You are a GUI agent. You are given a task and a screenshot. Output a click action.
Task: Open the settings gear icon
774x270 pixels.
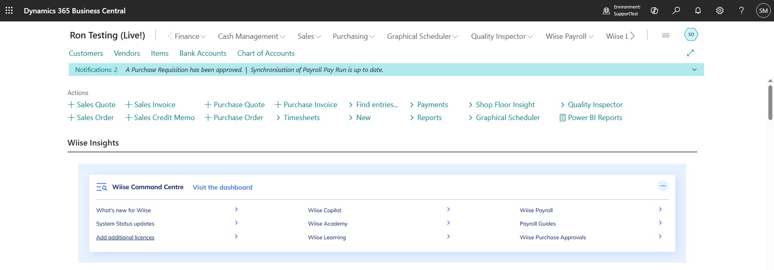[720, 11]
